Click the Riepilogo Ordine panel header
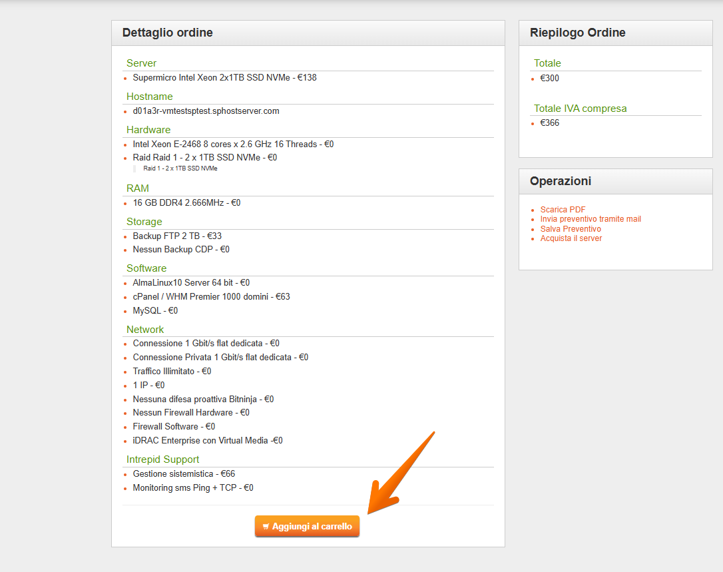723x572 pixels. (577, 33)
